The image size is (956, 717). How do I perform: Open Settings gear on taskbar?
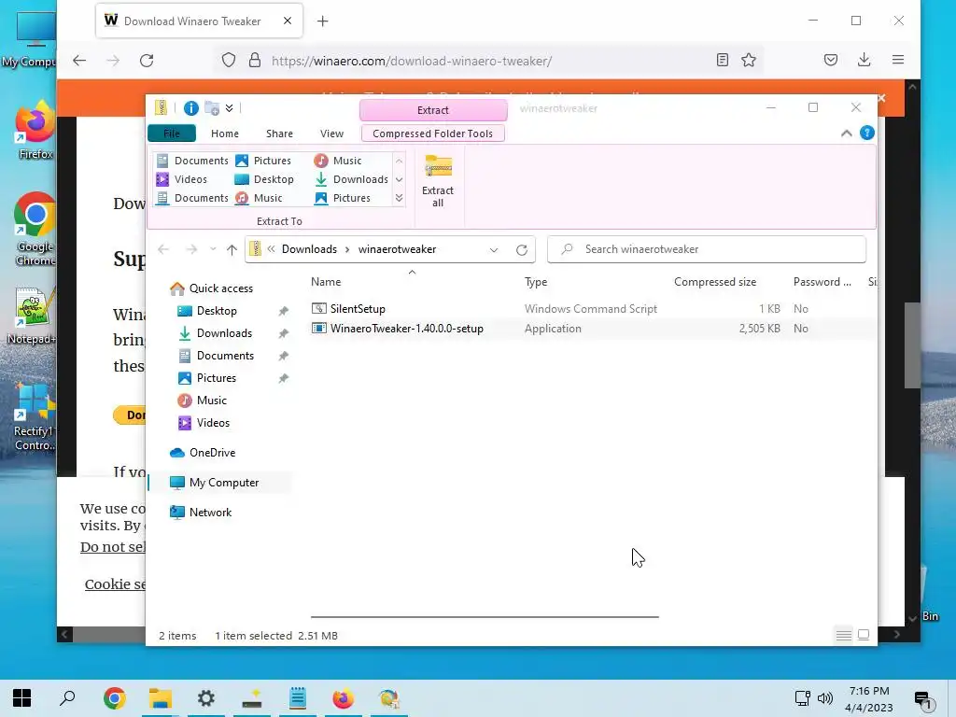(x=206, y=698)
